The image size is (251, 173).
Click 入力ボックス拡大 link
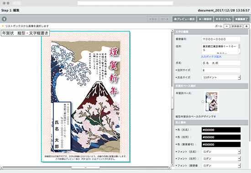point(211,57)
